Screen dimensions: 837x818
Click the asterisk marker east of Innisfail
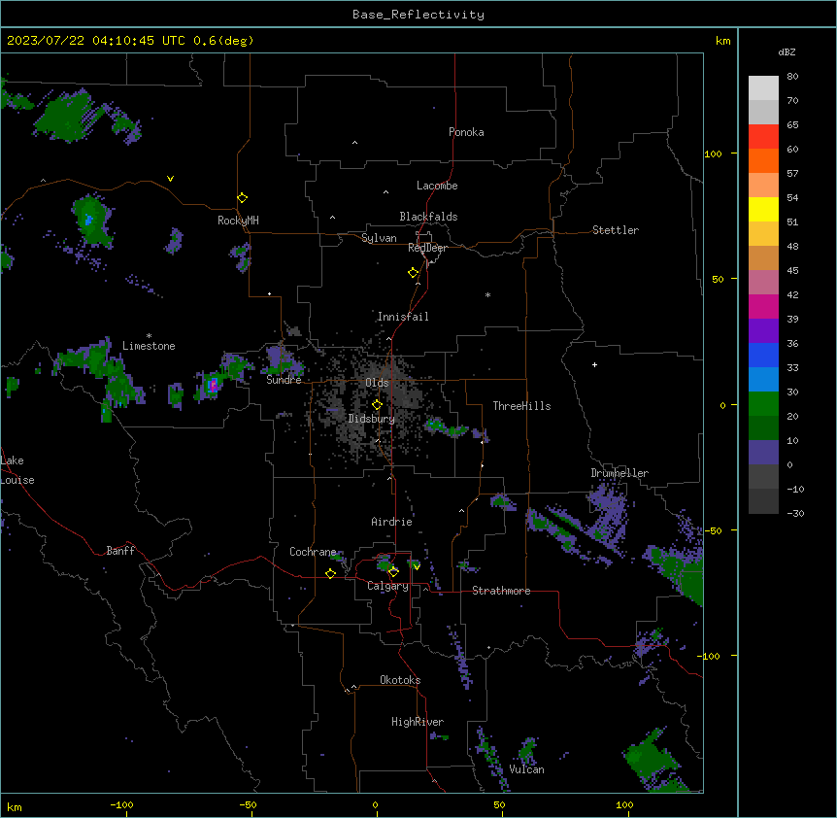click(487, 294)
